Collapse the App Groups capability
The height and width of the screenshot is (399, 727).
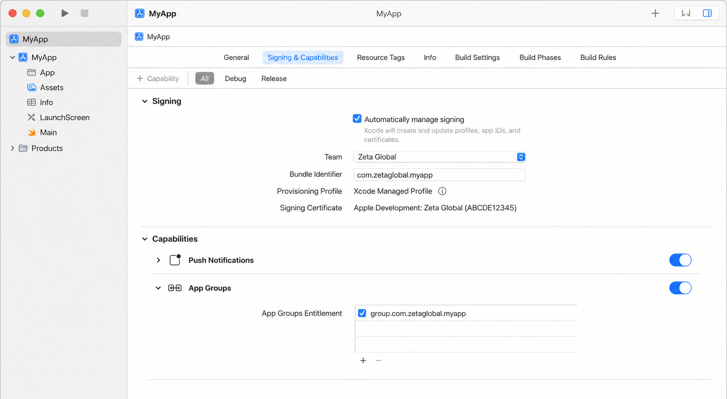(158, 288)
